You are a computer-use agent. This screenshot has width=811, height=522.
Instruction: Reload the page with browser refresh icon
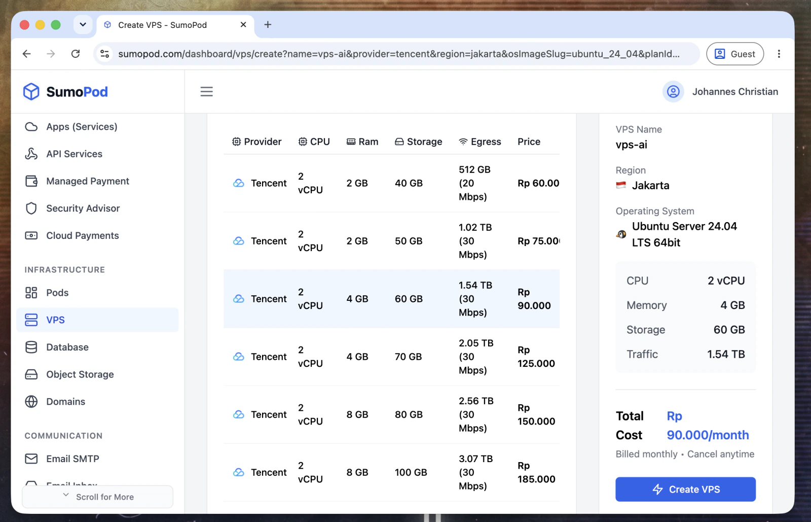[76, 54]
